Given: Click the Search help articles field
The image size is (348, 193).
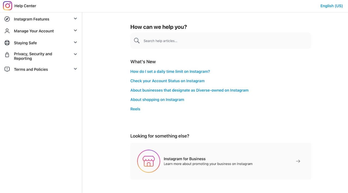Looking at the screenshot, I should tap(223, 41).
